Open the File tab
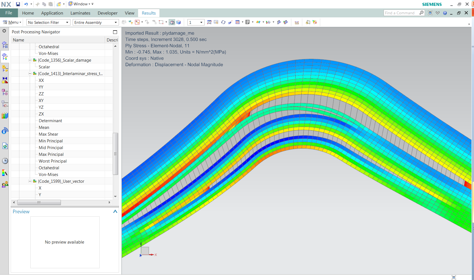 (9, 13)
